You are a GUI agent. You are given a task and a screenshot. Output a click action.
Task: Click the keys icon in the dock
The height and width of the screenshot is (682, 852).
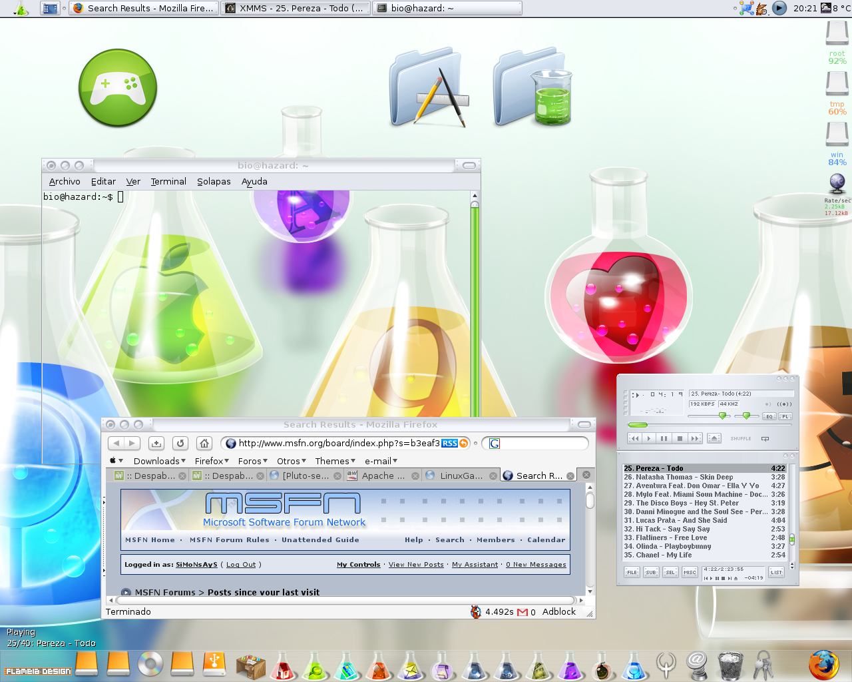(763, 665)
